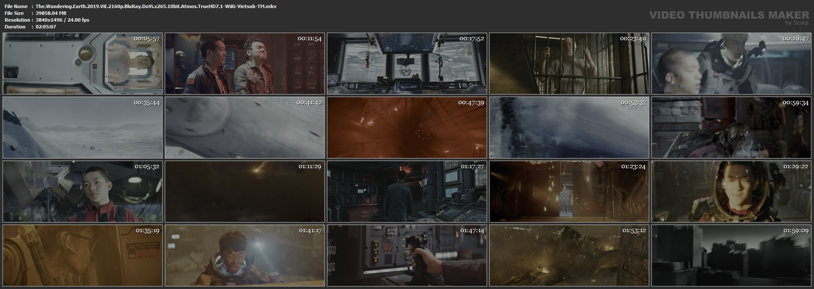Open the control room frame at 01:17:27
The height and width of the screenshot is (289, 814).
click(407, 192)
